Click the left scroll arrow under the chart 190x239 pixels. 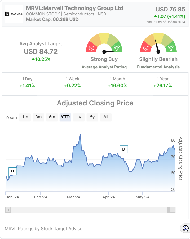coord(8,210)
